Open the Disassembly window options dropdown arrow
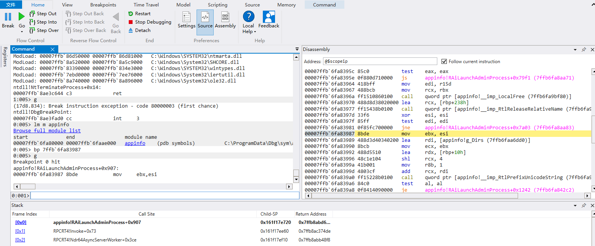Viewport: 595px width, 246px height. pyautogui.click(x=576, y=49)
